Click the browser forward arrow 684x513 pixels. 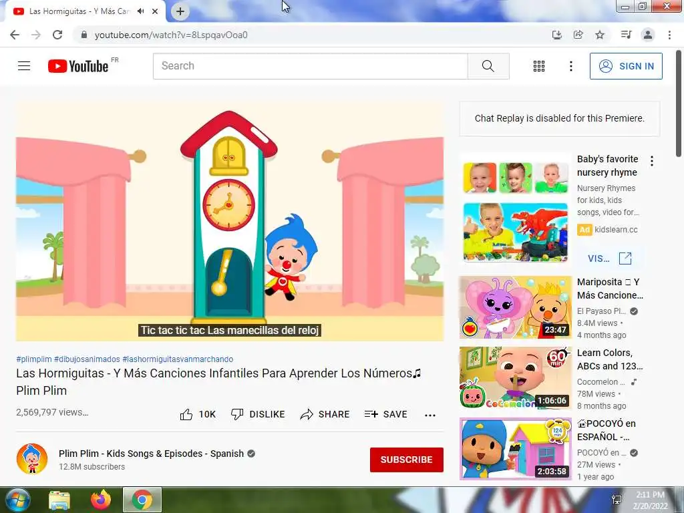36,35
